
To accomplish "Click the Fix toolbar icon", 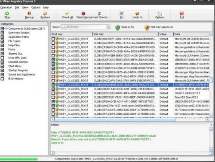I will click(121, 13).
